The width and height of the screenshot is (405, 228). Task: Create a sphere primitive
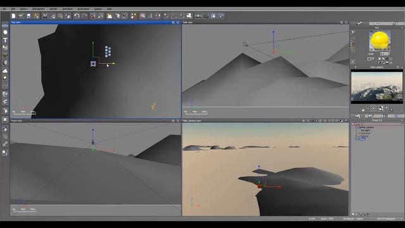point(5,32)
